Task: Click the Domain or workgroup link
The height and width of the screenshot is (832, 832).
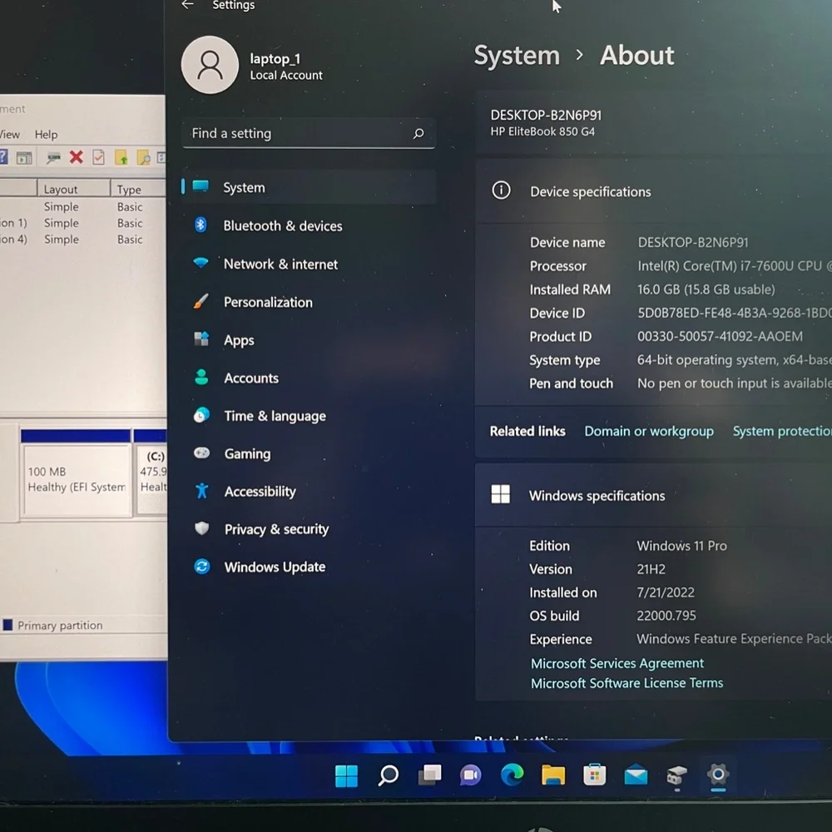Action: point(649,431)
